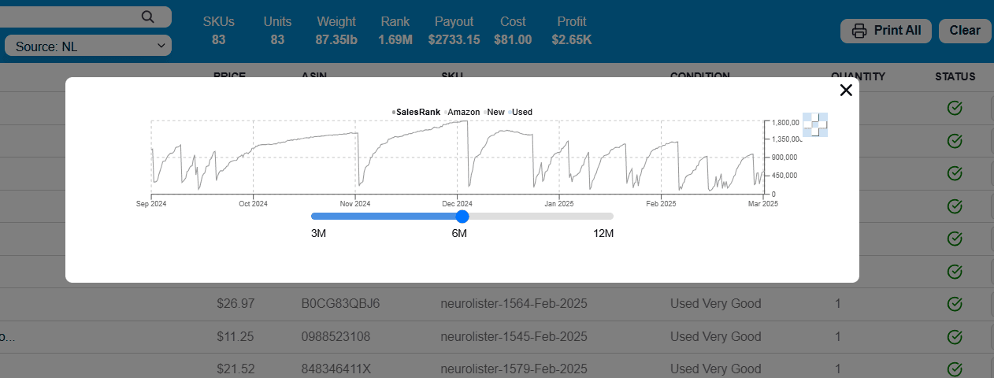
Task: Toggle the New legend series
Action: pyautogui.click(x=495, y=112)
